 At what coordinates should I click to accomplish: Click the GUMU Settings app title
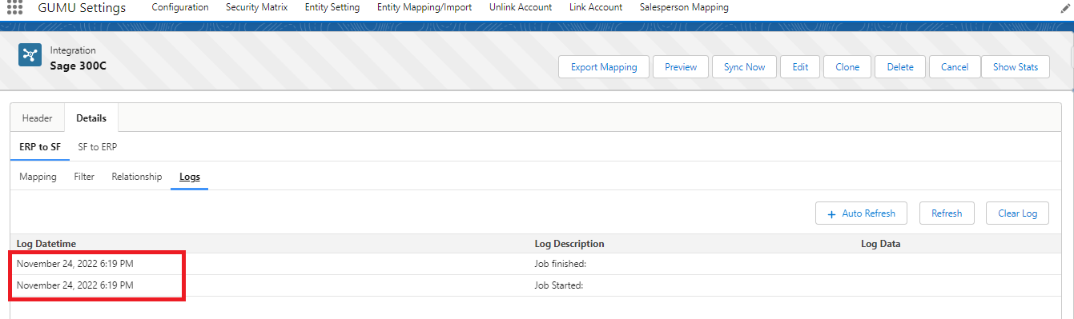click(x=82, y=8)
